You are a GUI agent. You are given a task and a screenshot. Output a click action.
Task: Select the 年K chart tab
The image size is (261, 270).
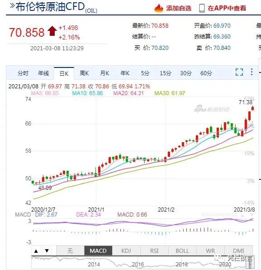(125, 73)
